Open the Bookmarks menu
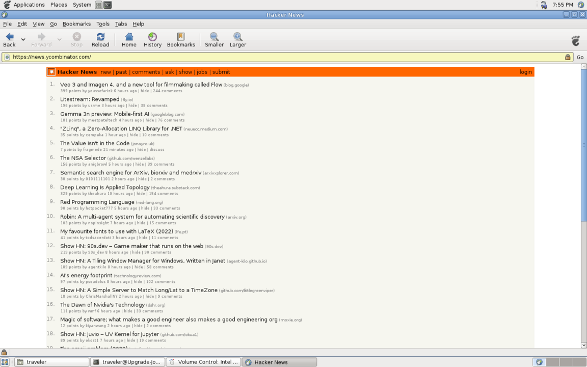 [76, 23]
